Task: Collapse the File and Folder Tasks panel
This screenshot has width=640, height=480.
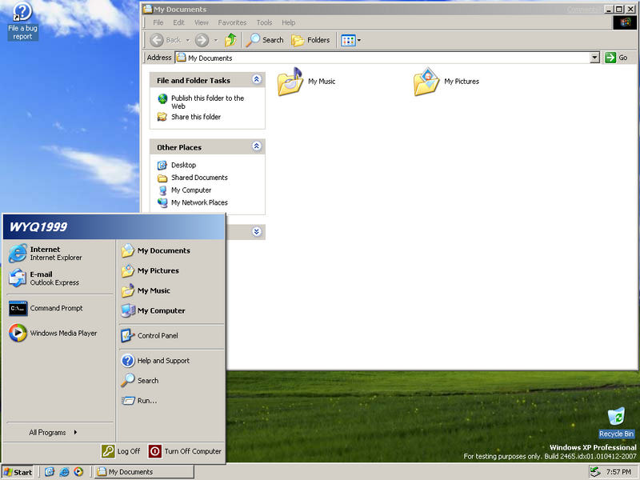Action: [x=256, y=80]
